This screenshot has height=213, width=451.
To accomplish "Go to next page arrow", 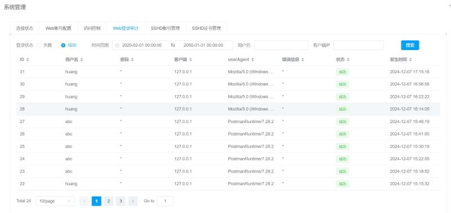I will point(132,201).
